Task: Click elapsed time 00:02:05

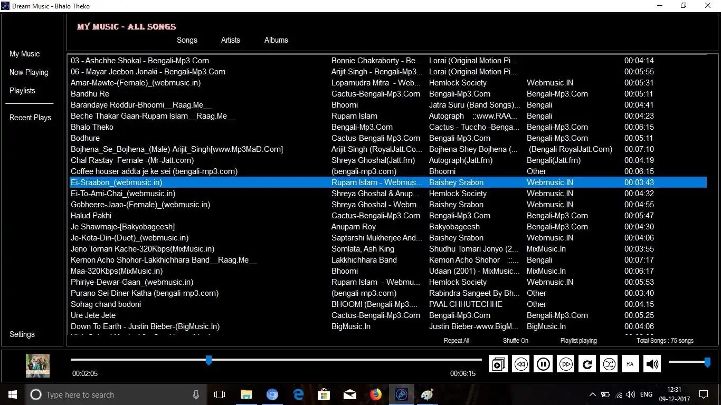Action: pos(85,373)
